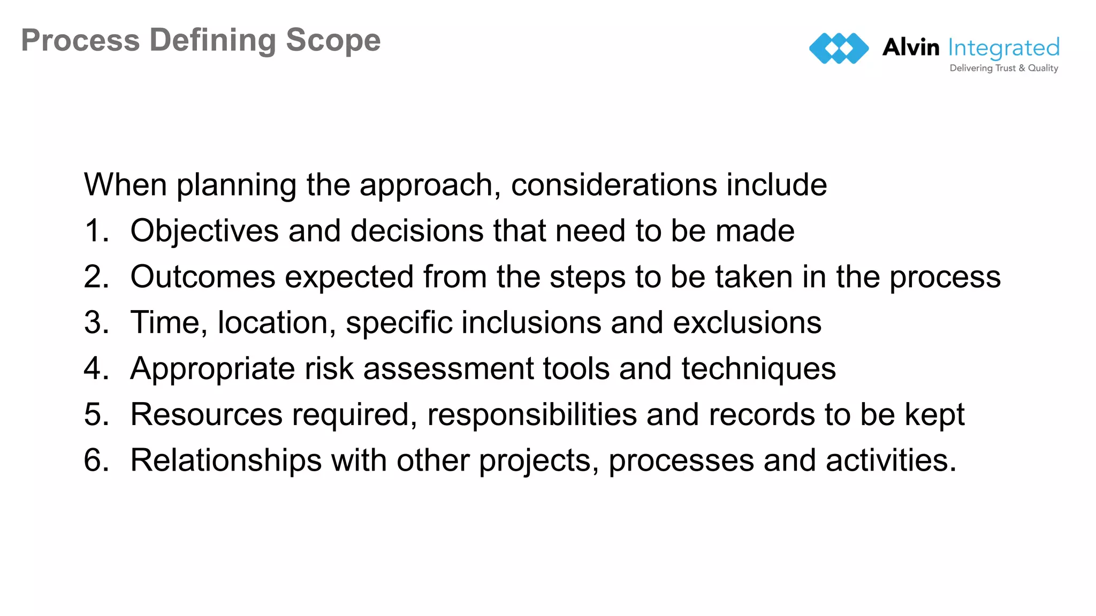Click the list number 5 marker
Viewport: 1096px width, 616px height.
coord(97,415)
